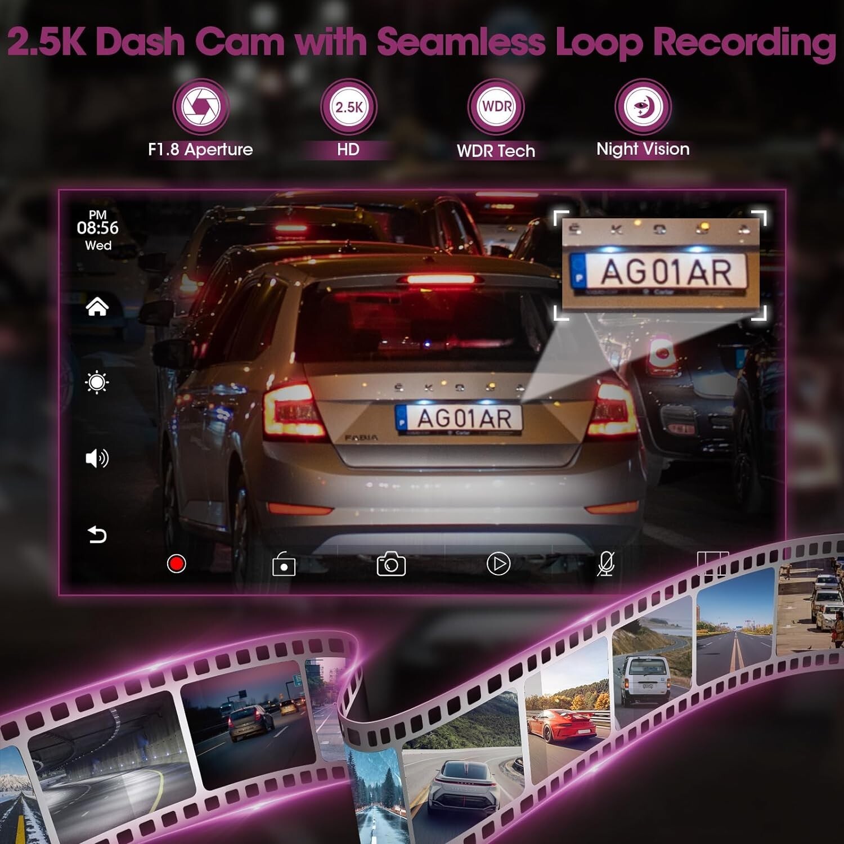Image resolution: width=844 pixels, height=844 pixels.
Task: Lock the current video with lock icon
Action: 284,564
